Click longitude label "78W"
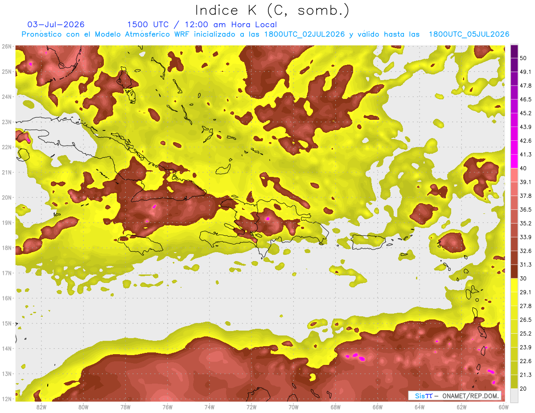Image resolution: width=535 pixels, height=413 pixels. point(125,407)
